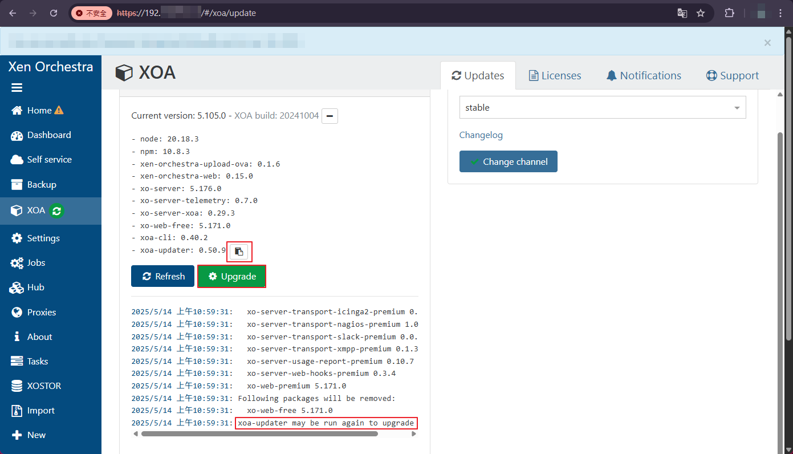Open the About page
The height and width of the screenshot is (454, 793).
(32, 337)
